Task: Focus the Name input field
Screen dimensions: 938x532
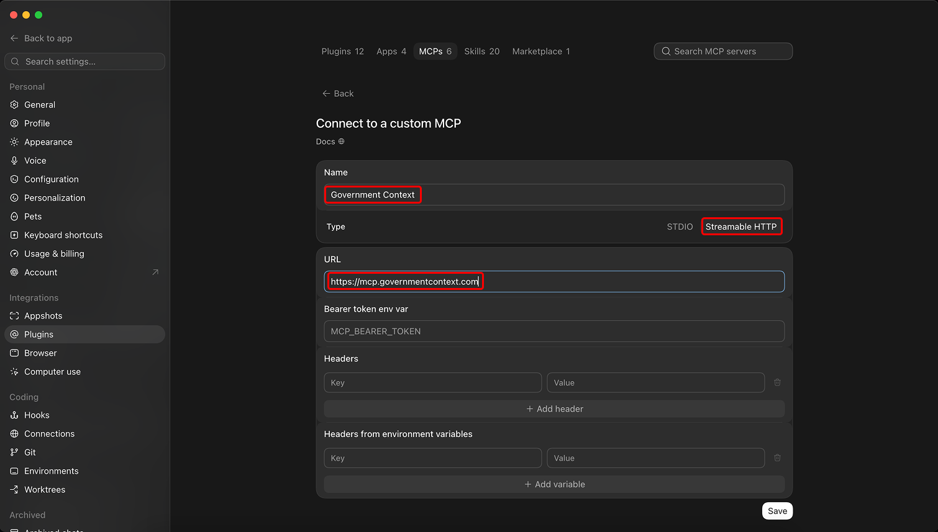Action: (554, 195)
